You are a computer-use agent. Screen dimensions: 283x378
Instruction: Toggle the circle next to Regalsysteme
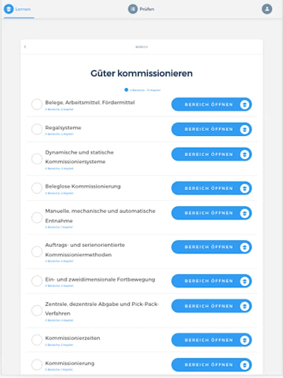tap(37, 129)
